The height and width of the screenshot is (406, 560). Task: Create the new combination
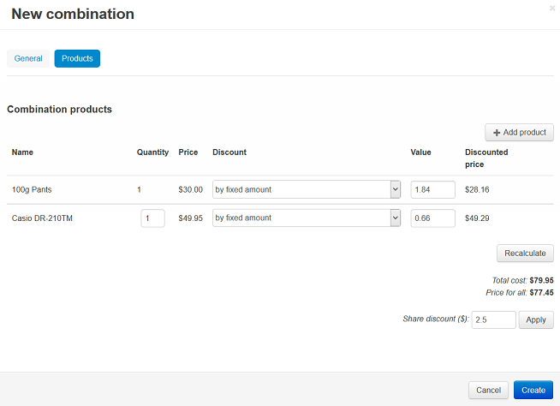coord(533,391)
